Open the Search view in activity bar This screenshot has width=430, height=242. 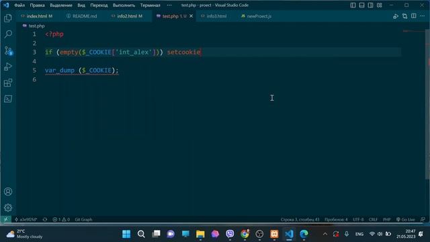tap(8, 34)
